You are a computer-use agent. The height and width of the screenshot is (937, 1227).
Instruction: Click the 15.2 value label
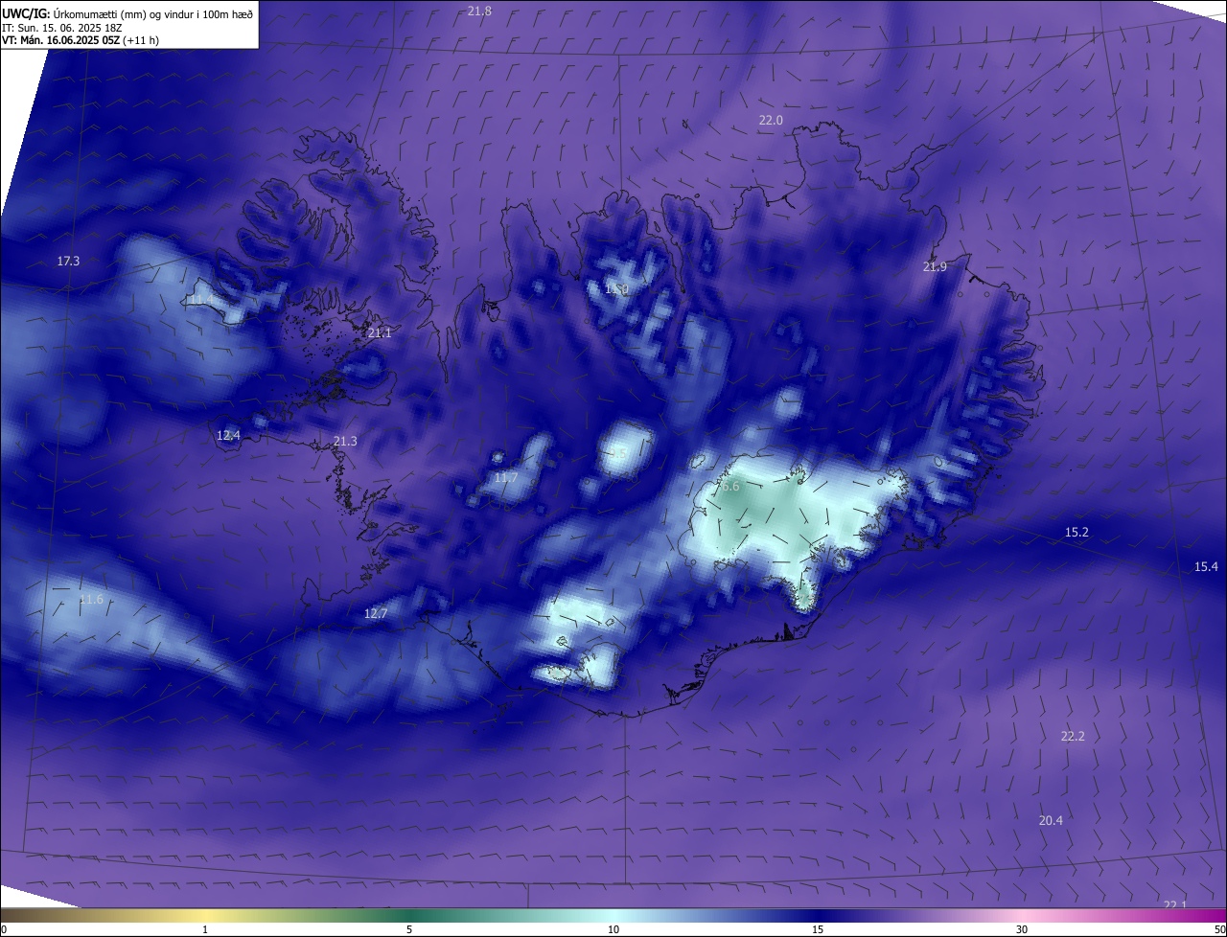(1077, 531)
